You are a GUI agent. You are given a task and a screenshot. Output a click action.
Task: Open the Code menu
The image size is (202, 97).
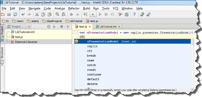[47, 8]
